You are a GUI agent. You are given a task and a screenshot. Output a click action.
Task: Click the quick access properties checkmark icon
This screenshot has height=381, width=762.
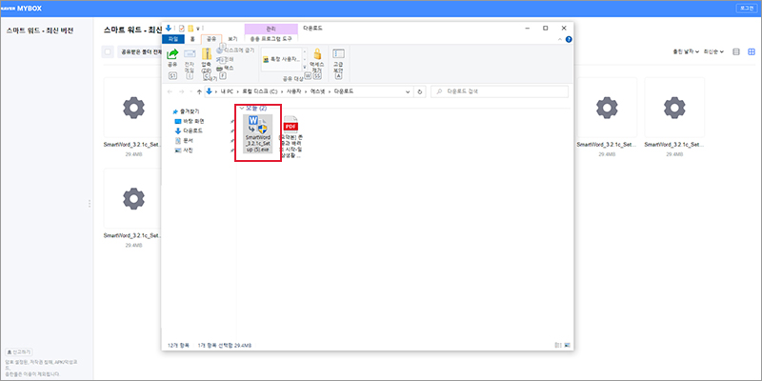[182, 29]
